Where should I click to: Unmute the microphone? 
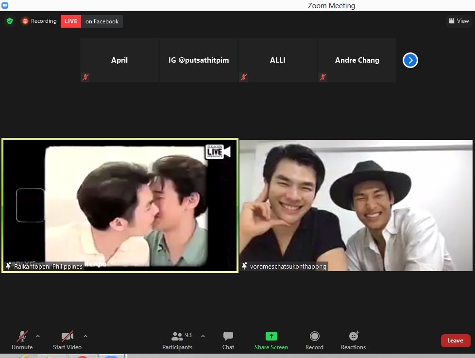pos(22,341)
